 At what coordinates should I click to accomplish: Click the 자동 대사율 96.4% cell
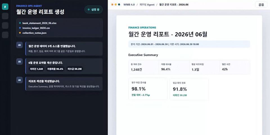tap(174, 67)
